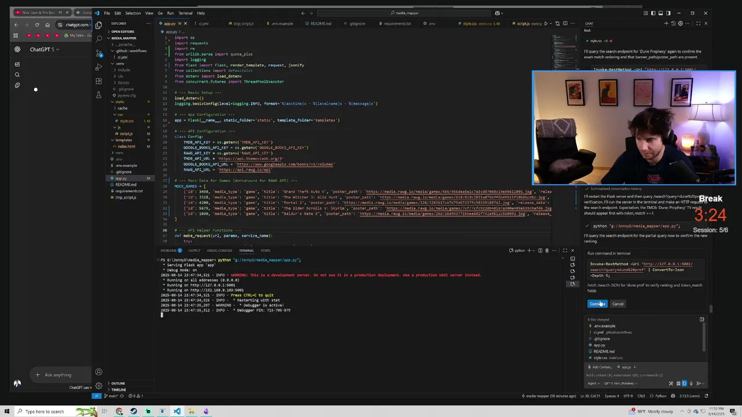This screenshot has height=417, width=742.
Task: Go forward with title bar arrow
Action: [311, 13]
